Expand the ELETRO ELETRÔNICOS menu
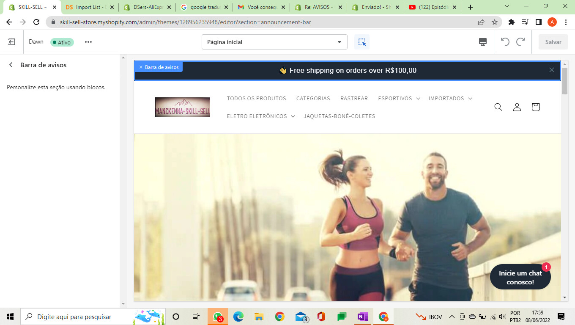 point(261,116)
